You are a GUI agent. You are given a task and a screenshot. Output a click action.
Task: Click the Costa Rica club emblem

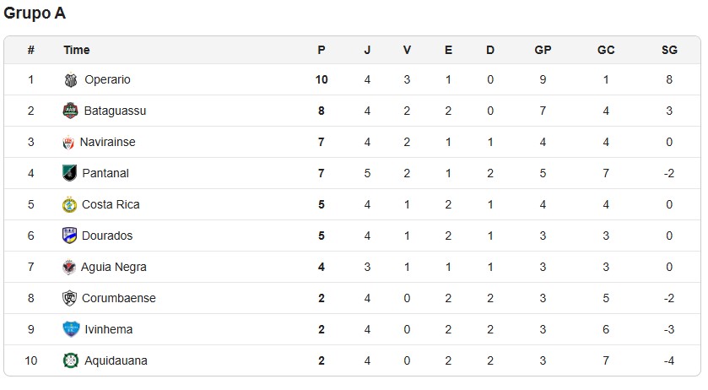(69, 204)
